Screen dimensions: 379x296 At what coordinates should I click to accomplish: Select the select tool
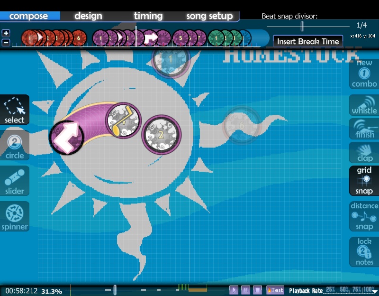tap(15, 110)
